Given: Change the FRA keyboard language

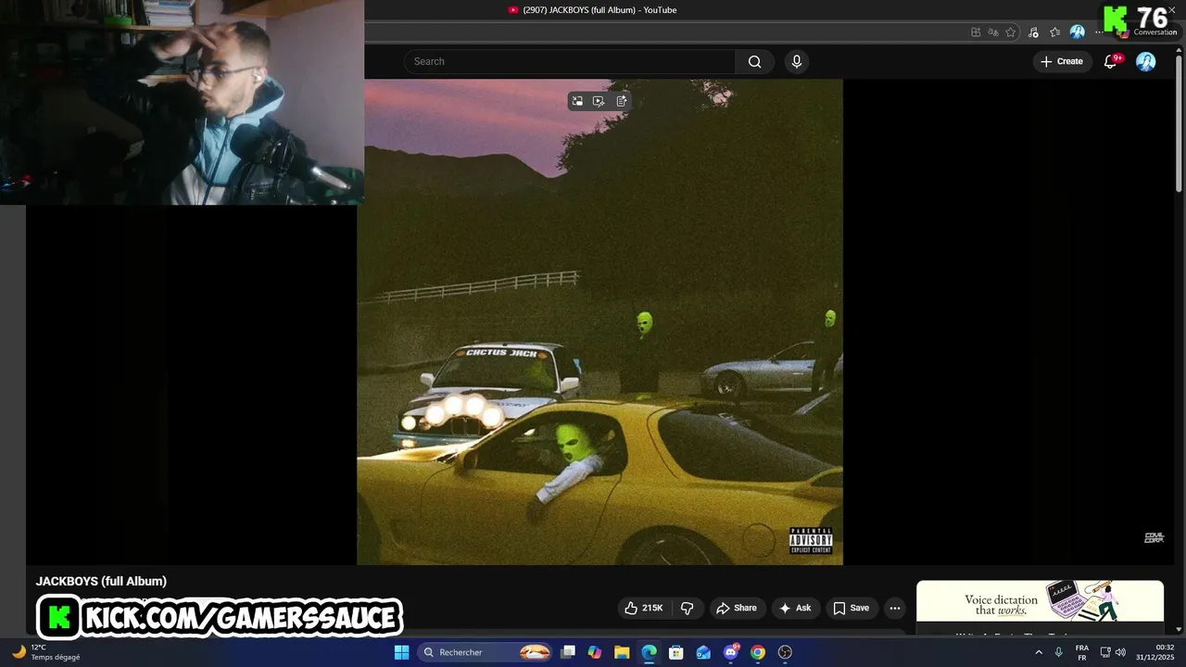Looking at the screenshot, I should click(x=1082, y=652).
